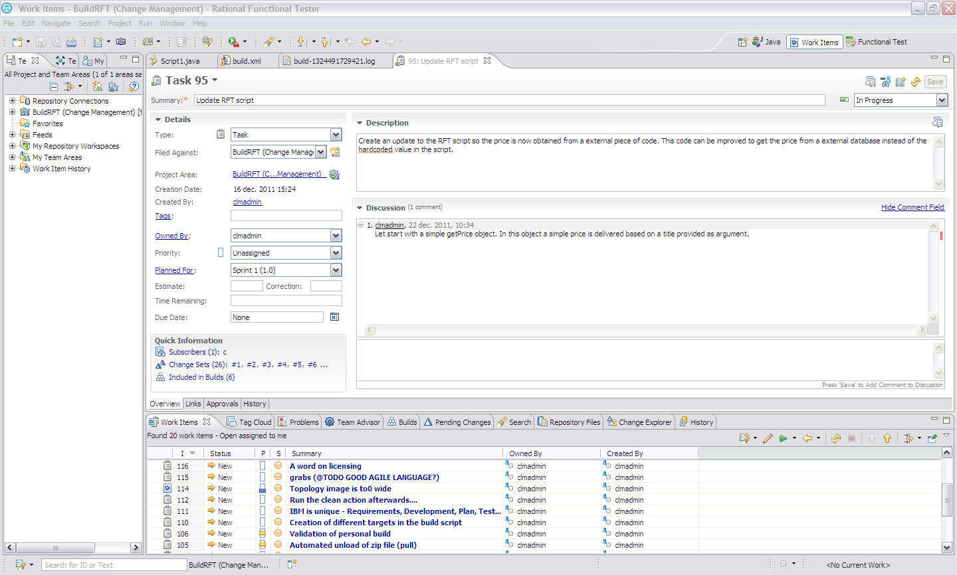Toggle the priority box for work item 116
Screen dimensions: 957x575
click(x=263, y=465)
